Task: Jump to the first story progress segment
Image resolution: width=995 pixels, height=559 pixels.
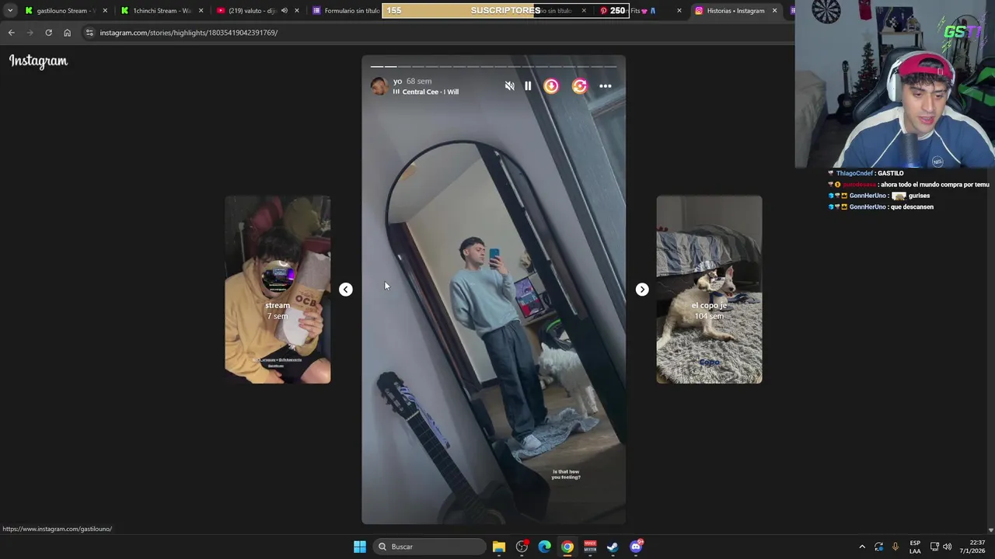Action: pyautogui.click(x=376, y=67)
